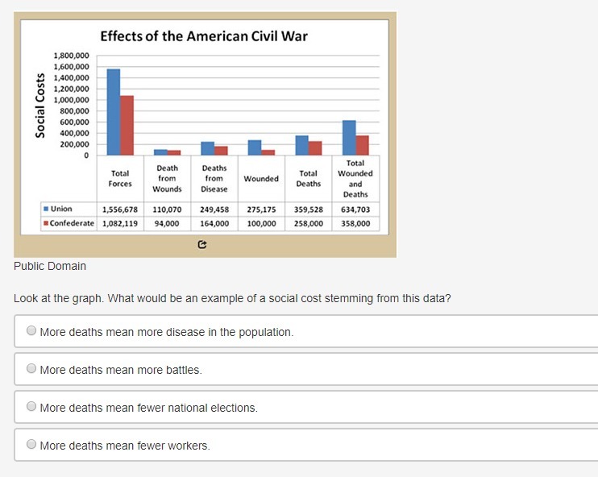Viewport: 598px width, 477px height.
Task: Click the red Confederate Total Forces bar
Action: (x=127, y=125)
